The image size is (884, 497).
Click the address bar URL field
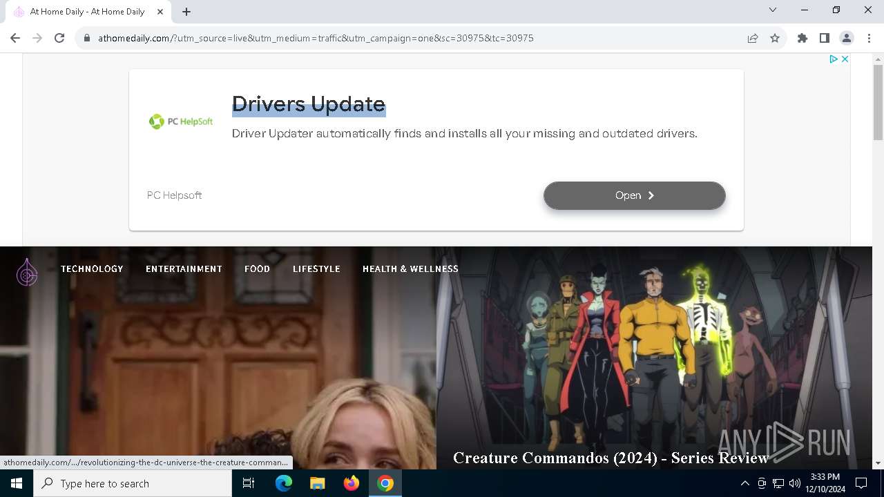tap(414, 38)
